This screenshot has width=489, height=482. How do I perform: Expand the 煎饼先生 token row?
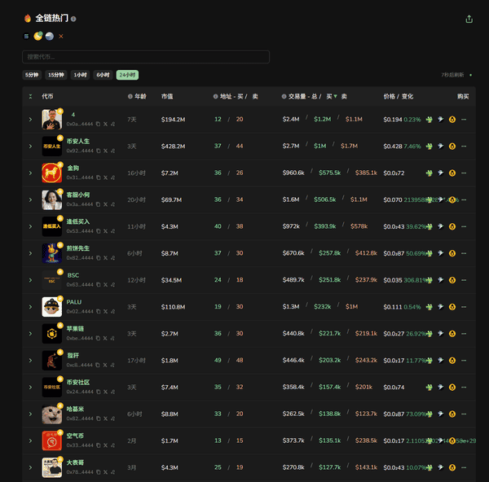point(31,253)
